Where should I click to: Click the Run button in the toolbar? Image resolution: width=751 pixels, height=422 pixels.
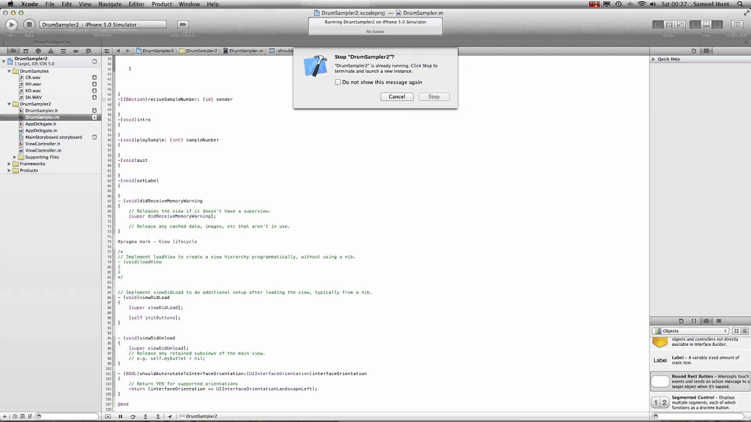(x=11, y=25)
